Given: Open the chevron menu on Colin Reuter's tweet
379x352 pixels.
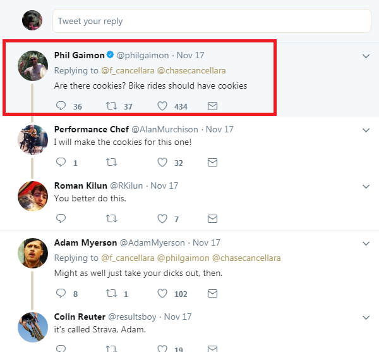Looking at the screenshot, I should (x=366, y=317).
